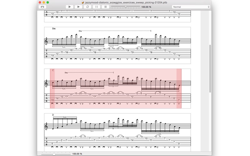Select the Bm chord label
This screenshot has height=156, width=250.
[x=54, y=28]
